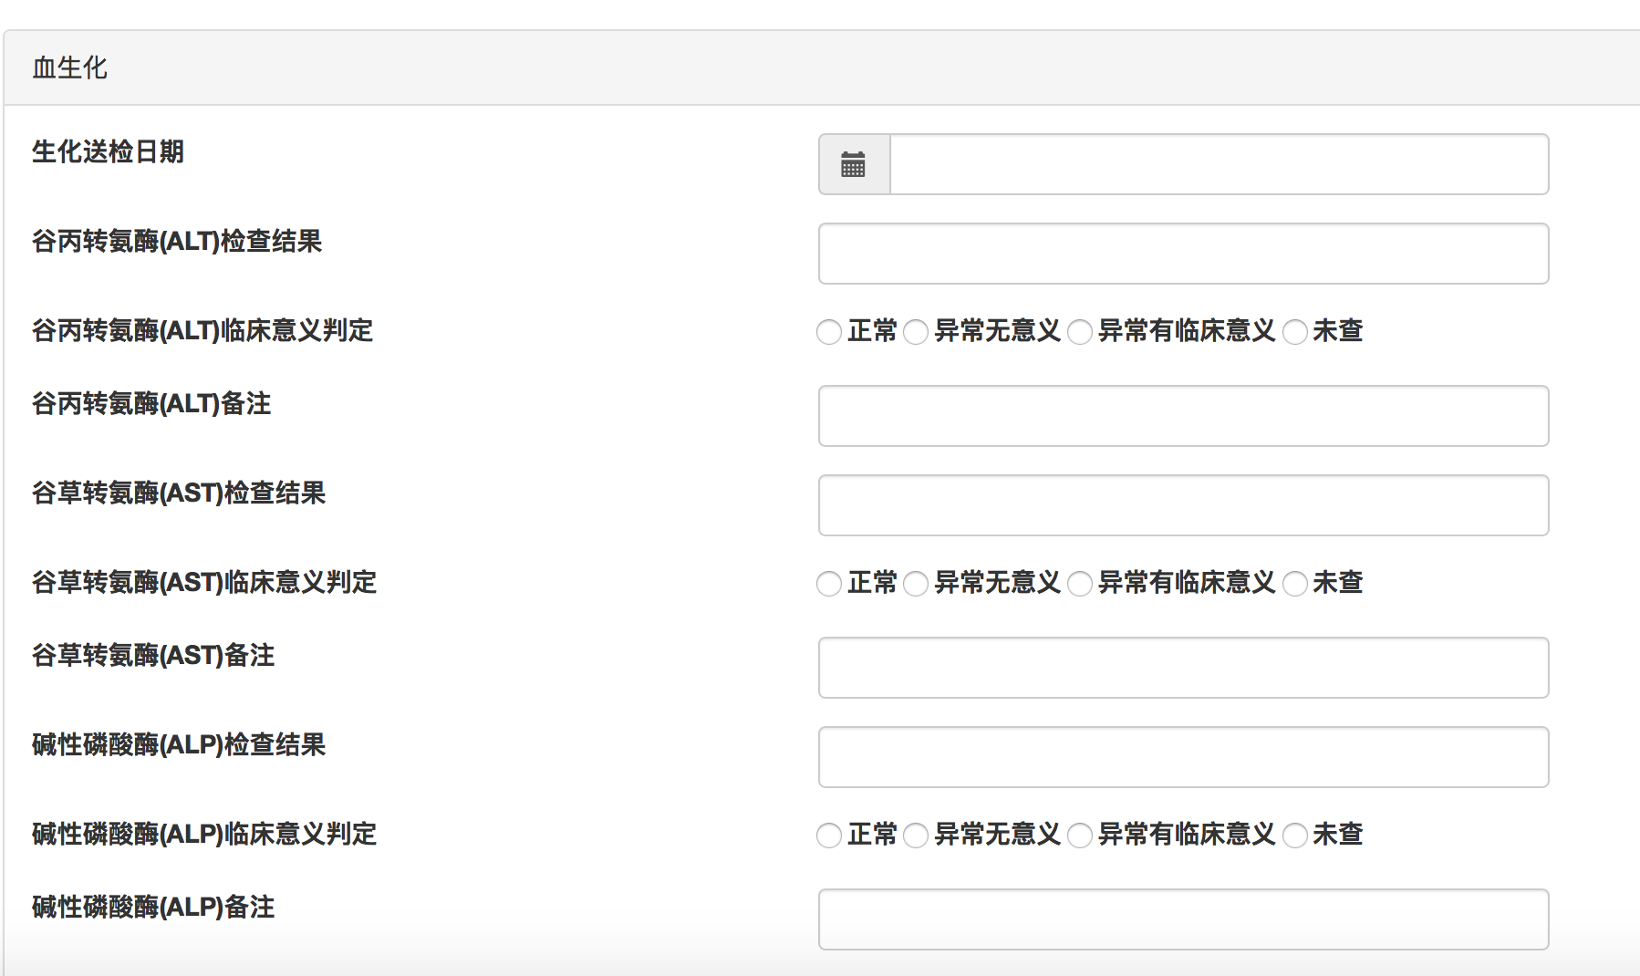Select 异常无意义 for ALT临床意义判定
The image size is (1640, 976).
tap(916, 332)
